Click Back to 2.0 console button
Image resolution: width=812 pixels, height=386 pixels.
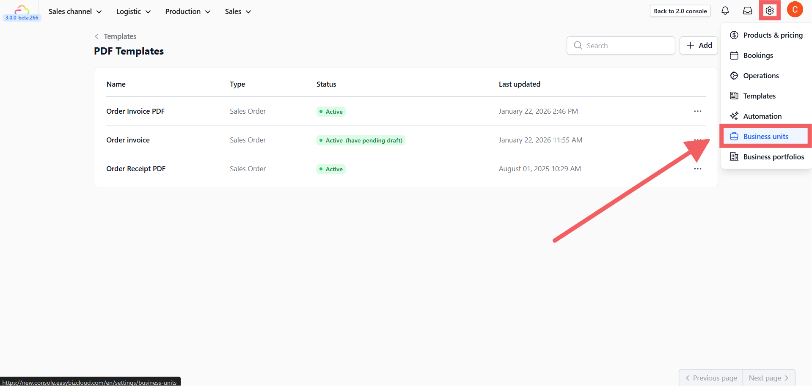point(680,11)
